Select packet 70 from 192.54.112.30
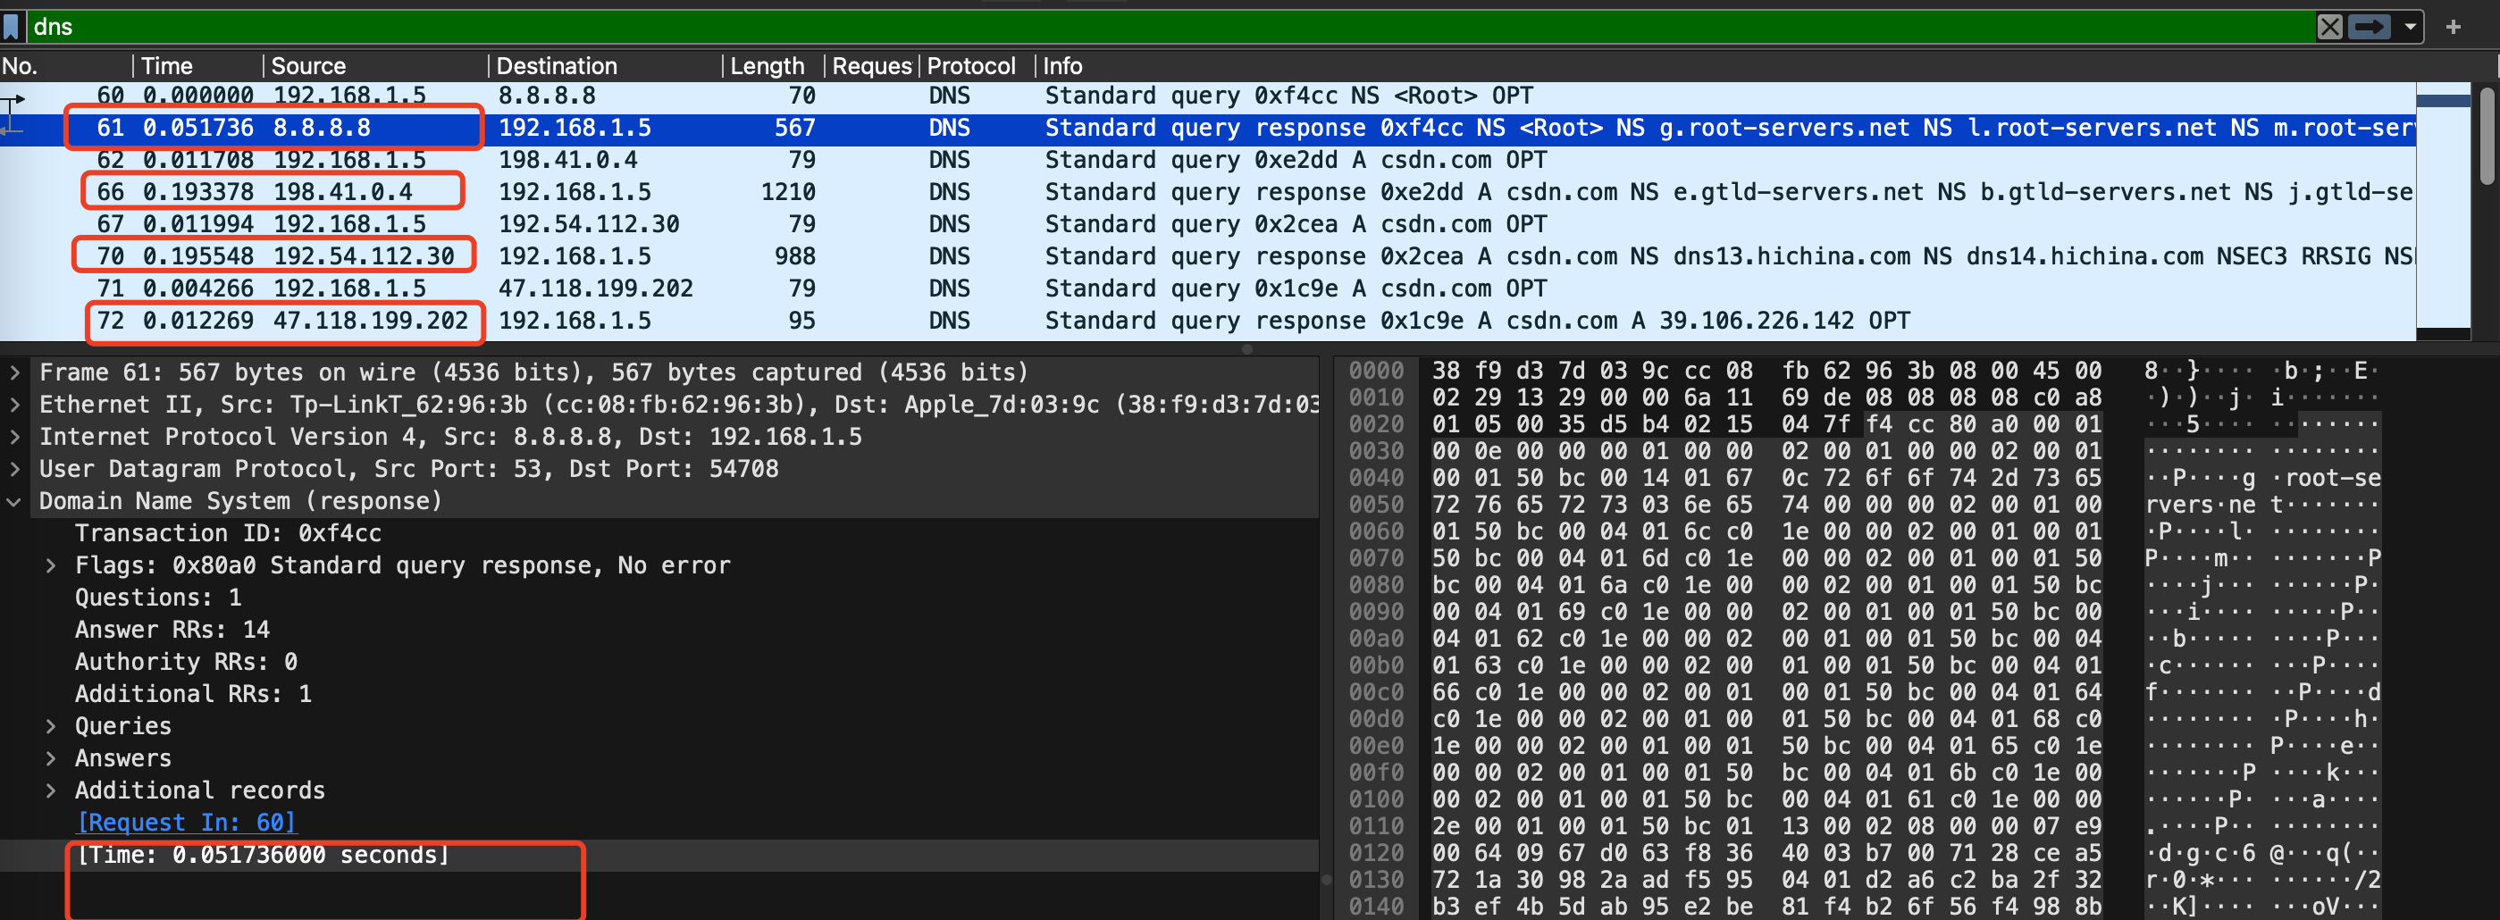 1208,256
